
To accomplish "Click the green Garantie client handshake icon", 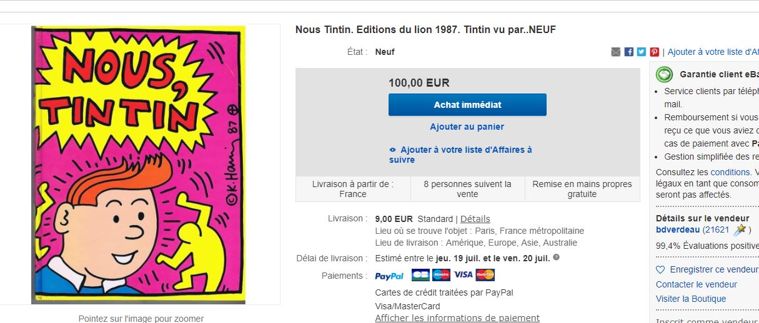I will (664, 74).
